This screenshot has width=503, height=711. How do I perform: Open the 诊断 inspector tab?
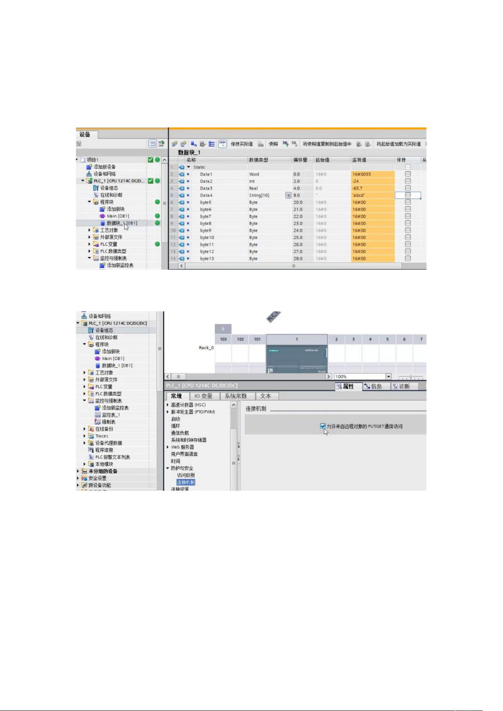(x=401, y=386)
